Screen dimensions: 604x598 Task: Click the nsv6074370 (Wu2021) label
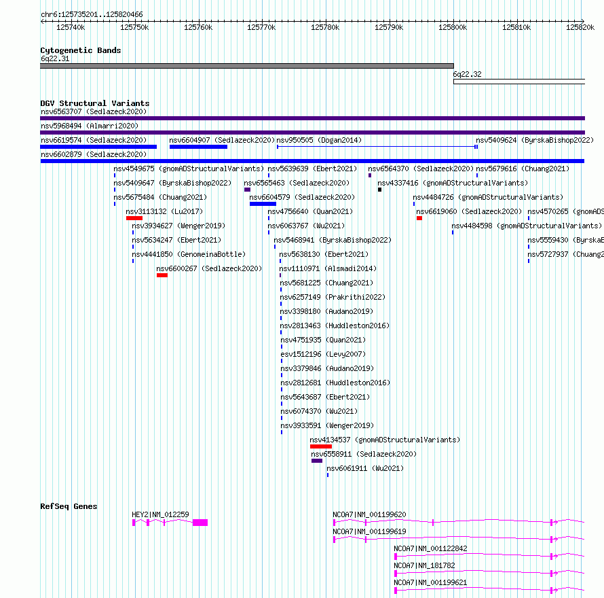(320, 411)
